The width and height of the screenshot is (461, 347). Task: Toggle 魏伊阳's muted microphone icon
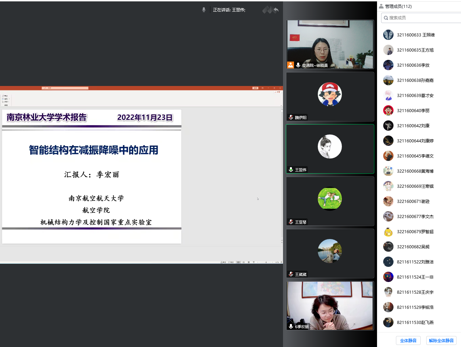291,117
